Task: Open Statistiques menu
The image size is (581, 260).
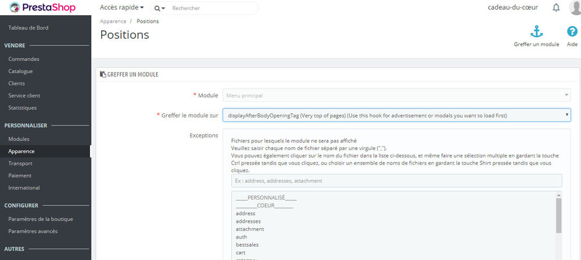Action: pyautogui.click(x=23, y=108)
